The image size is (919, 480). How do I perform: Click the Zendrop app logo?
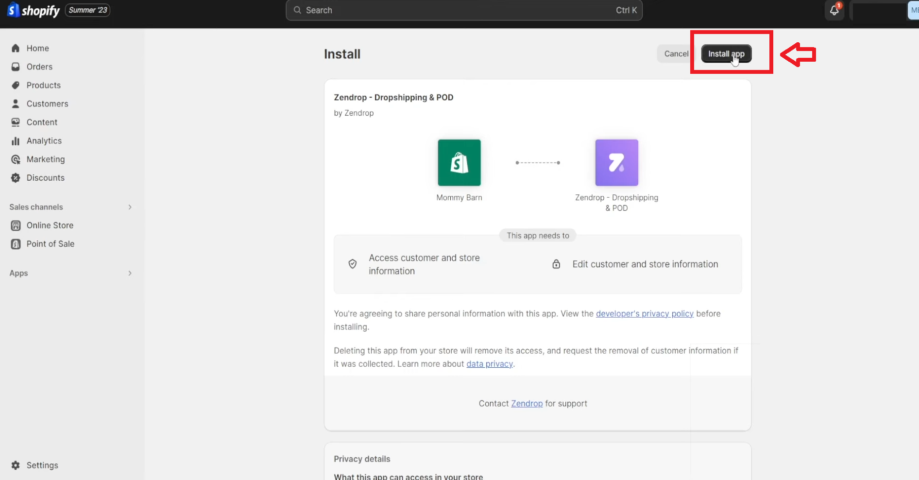tap(616, 163)
